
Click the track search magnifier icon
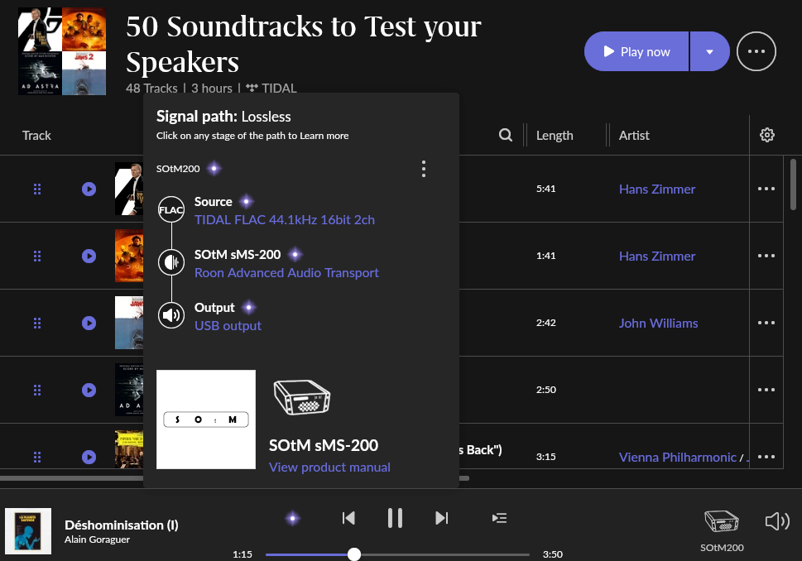point(506,135)
